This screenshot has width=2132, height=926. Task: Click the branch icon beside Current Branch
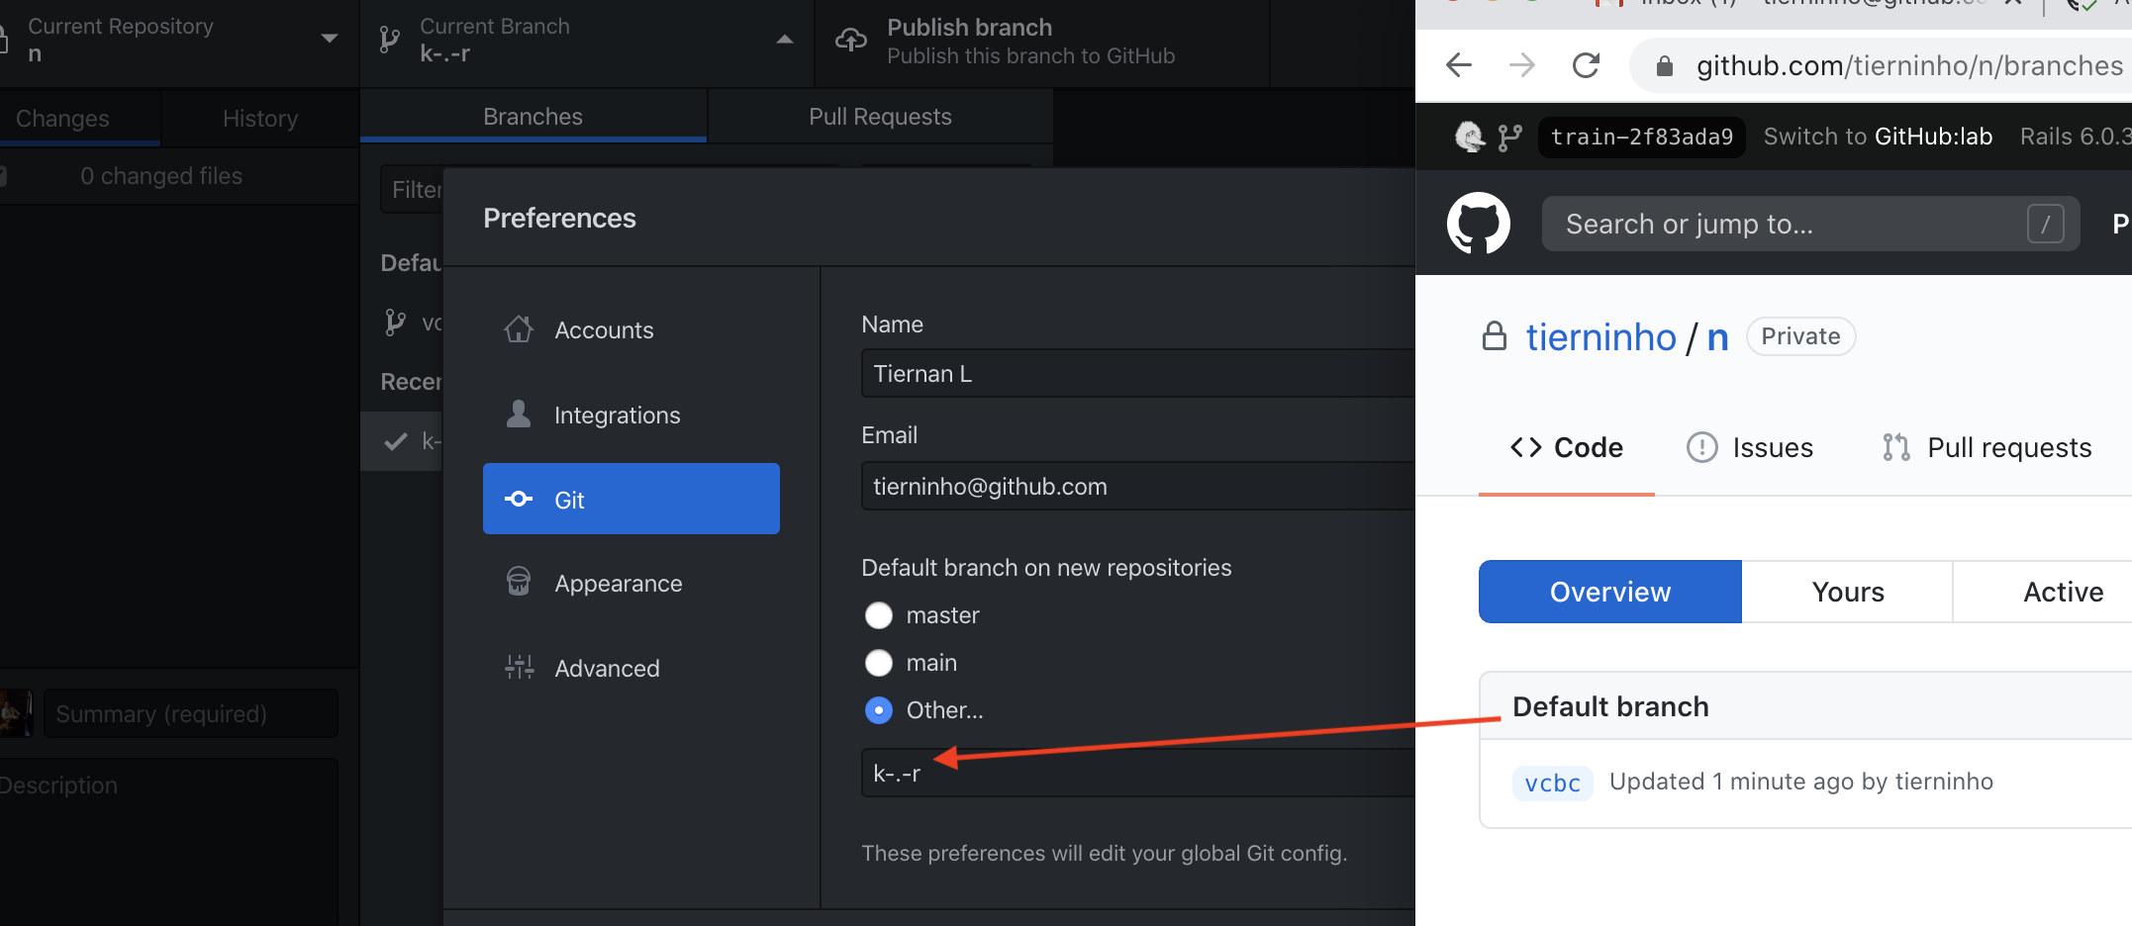pos(390,40)
